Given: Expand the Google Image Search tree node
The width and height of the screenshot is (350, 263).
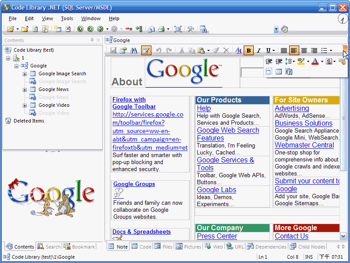Looking at the screenshot, I should 25,74.
